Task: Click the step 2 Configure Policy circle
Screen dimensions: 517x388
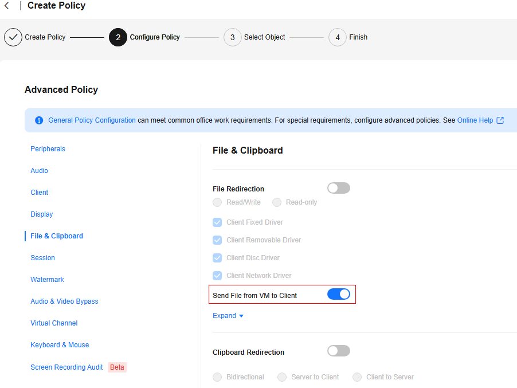Action: 118,37
